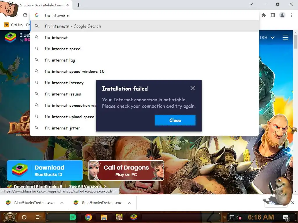This screenshot has height=223, width=298.
Task: Open second BlueStacksInstal...exe download item
Action: [98, 203]
